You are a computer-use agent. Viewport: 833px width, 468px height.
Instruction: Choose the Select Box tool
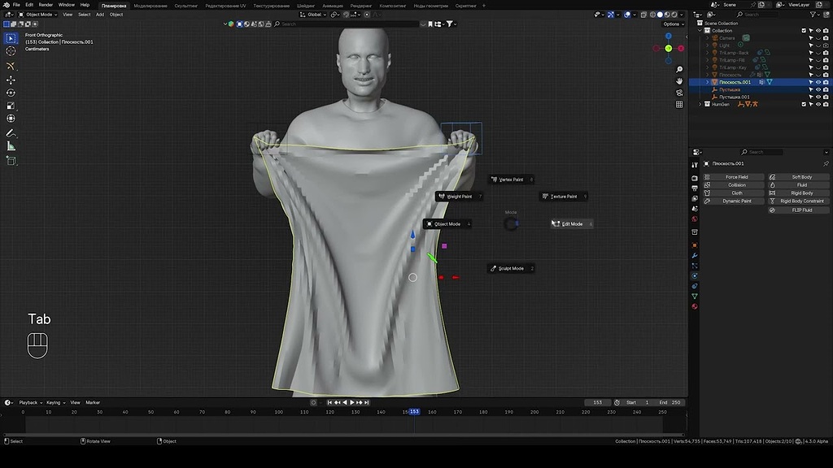(11, 38)
